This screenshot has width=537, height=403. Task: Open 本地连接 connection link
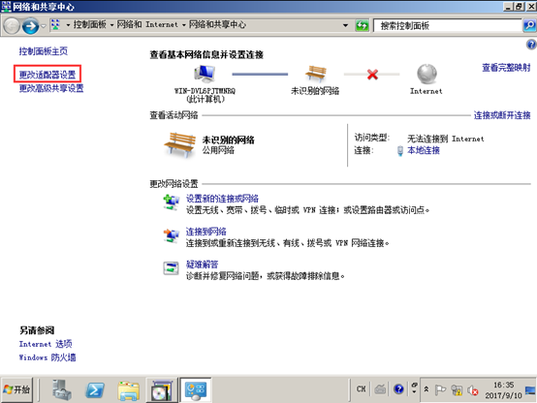point(424,150)
